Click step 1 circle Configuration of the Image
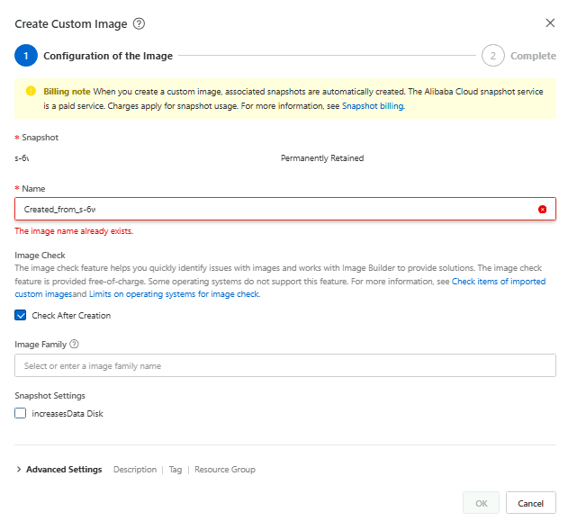The height and width of the screenshot is (530, 568). point(26,56)
